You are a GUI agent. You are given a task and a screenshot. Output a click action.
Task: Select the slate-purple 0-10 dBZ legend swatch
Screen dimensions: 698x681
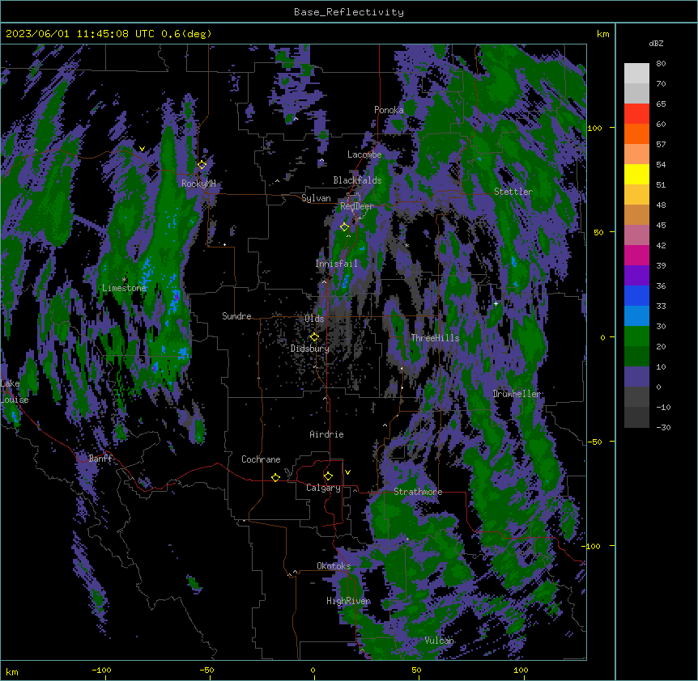[636, 377]
